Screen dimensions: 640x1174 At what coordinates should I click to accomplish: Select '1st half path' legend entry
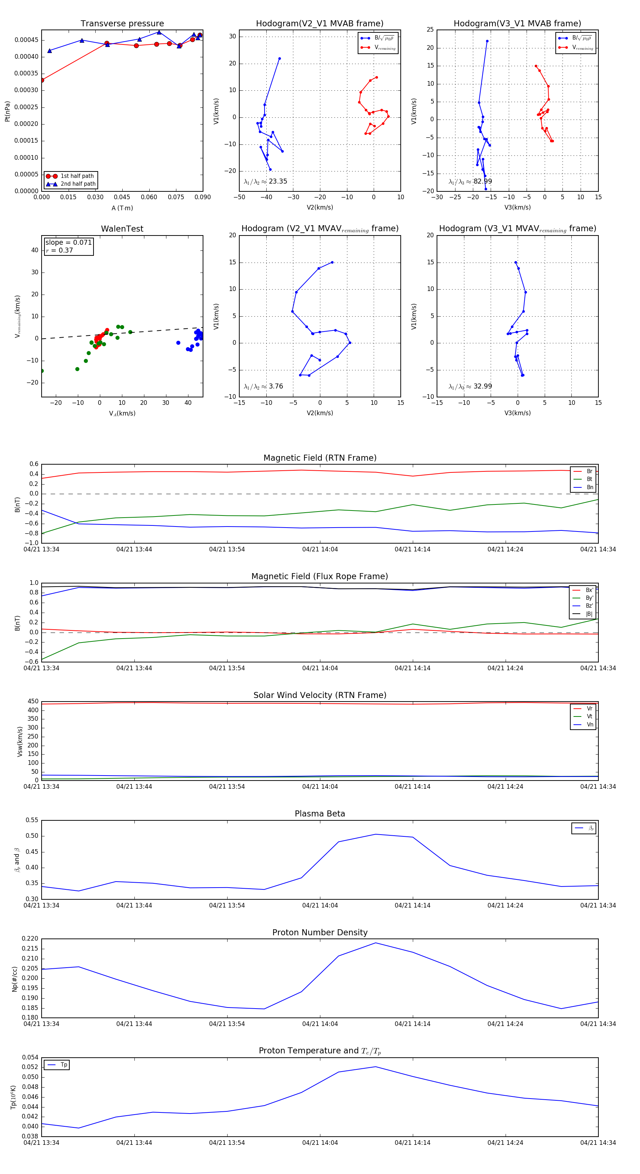71,176
